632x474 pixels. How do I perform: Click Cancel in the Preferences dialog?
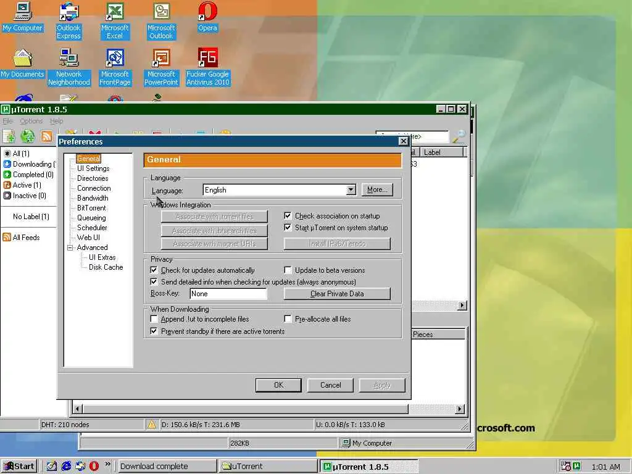331,385
